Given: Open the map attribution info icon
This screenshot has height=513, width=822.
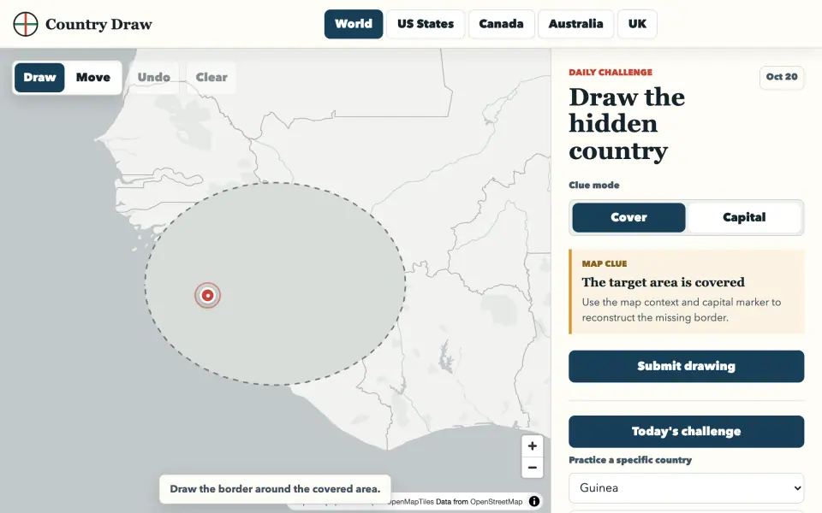Looking at the screenshot, I should (x=534, y=502).
